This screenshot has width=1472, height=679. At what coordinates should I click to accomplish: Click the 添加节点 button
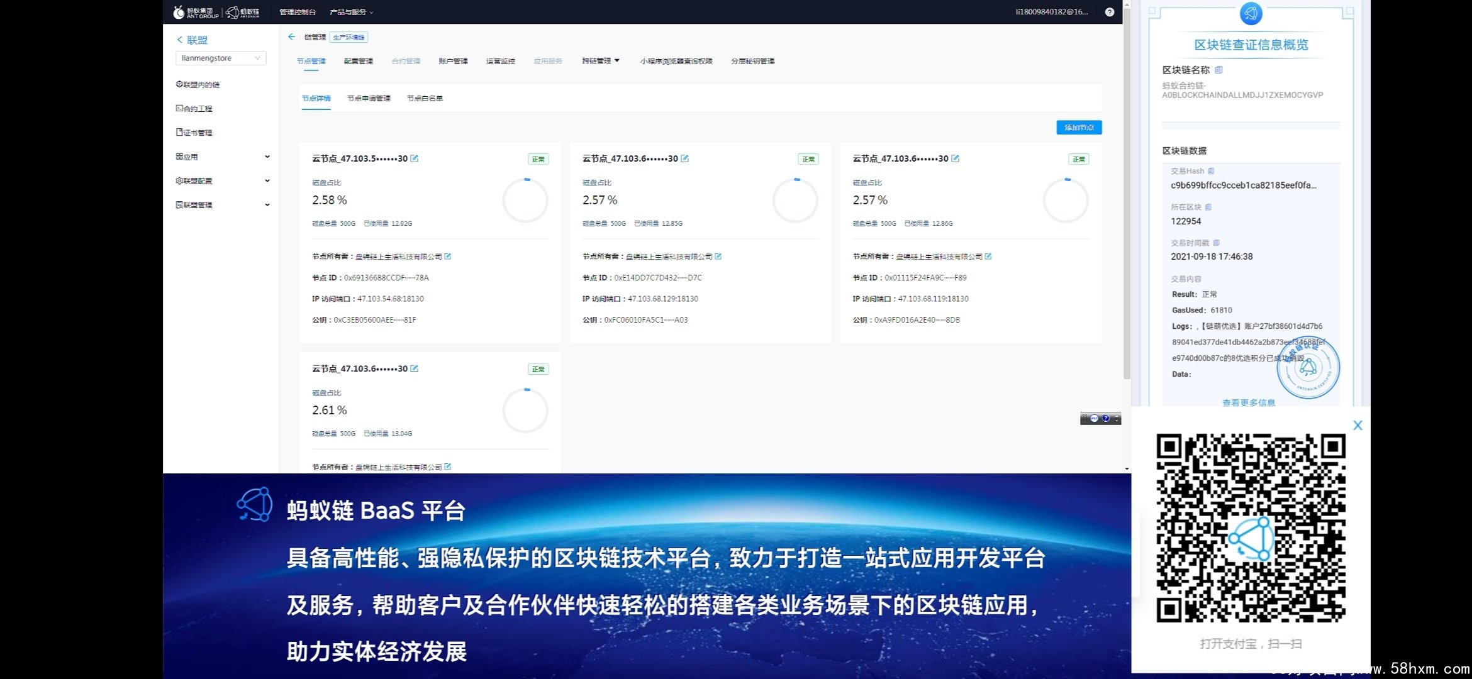(1079, 127)
